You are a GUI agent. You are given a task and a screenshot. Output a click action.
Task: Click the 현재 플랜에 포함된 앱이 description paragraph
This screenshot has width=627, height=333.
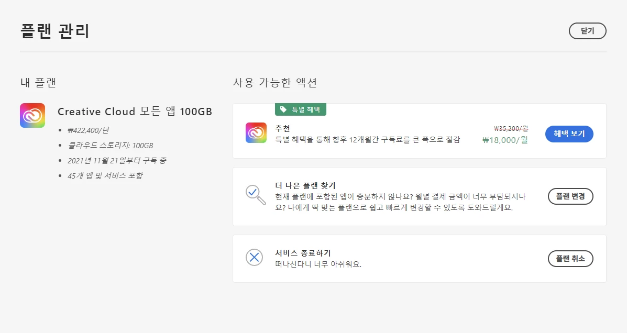click(x=400, y=202)
